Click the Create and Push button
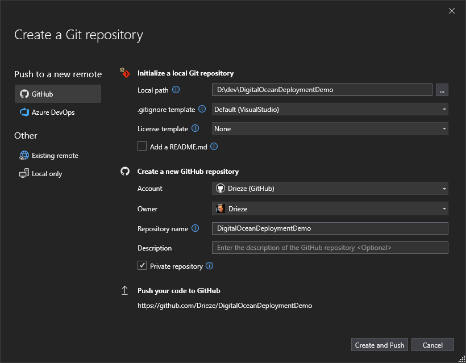 pyautogui.click(x=380, y=345)
